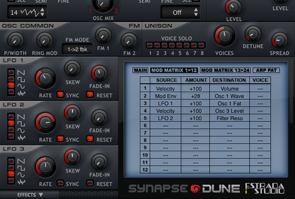Open the FM MODE 1->2 fbk selector
Image resolution: width=295 pixels, height=199 pixels.
[77, 49]
